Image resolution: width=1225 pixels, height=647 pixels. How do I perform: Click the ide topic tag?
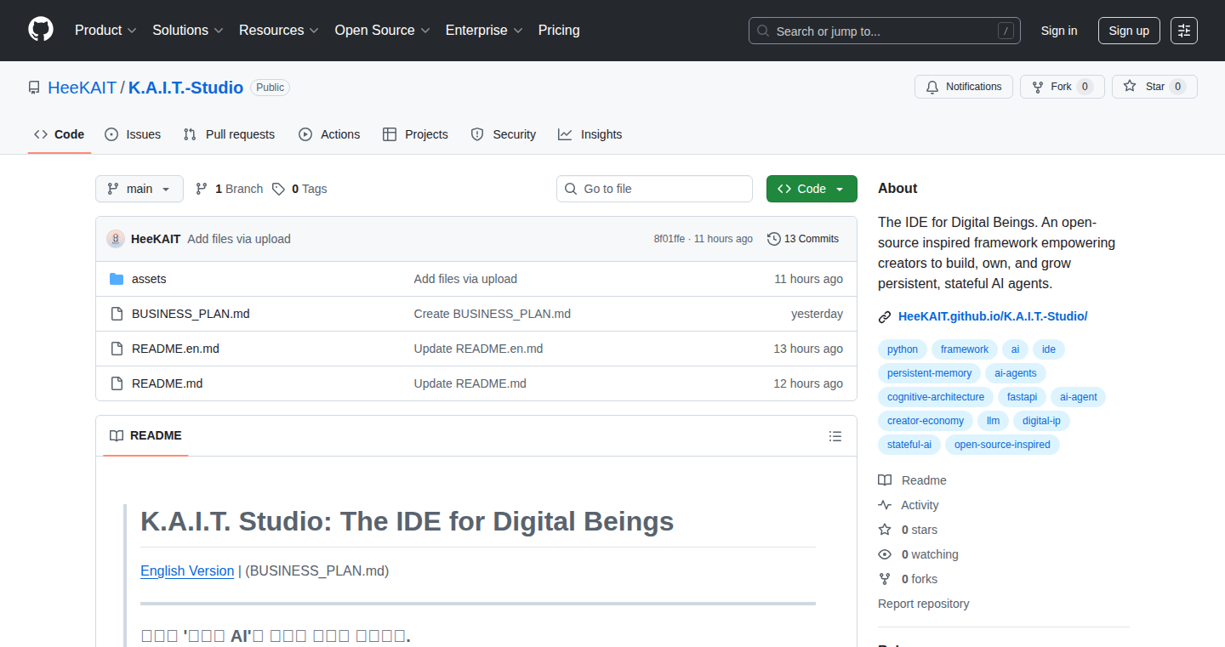(1049, 349)
